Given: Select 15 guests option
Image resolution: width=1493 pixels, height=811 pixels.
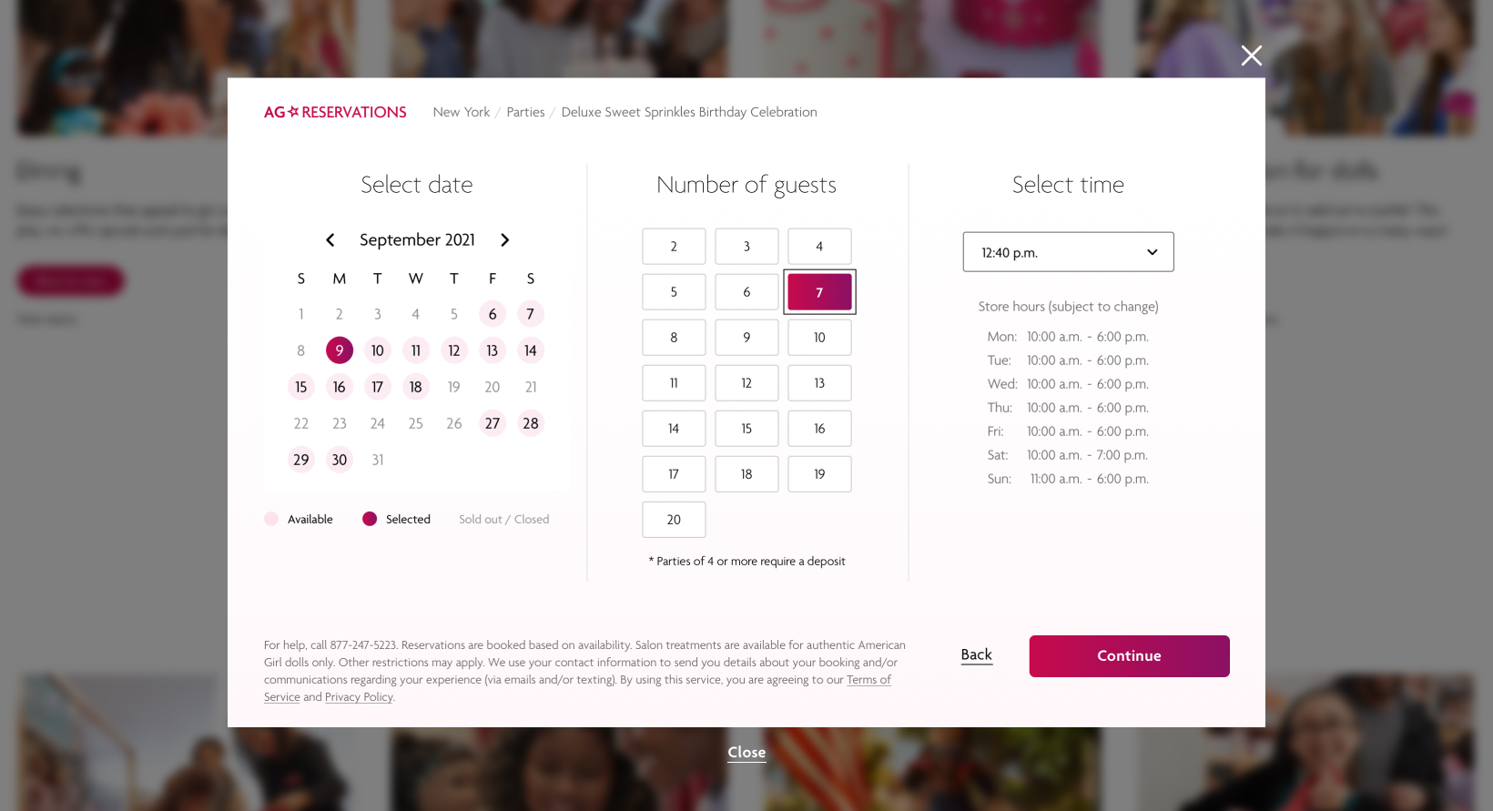Looking at the screenshot, I should (x=746, y=429).
